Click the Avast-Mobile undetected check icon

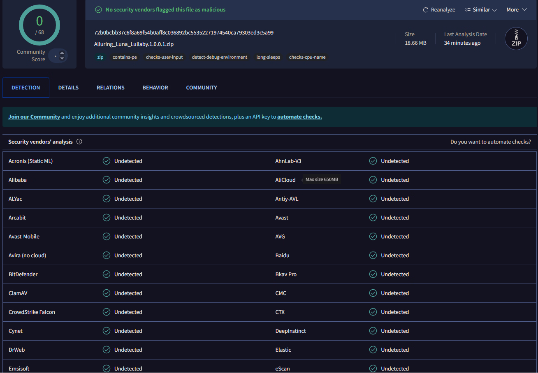[x=107, y=236]
